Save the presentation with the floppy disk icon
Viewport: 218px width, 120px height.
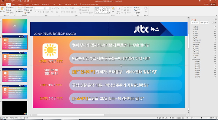click(x=2, y=1)
